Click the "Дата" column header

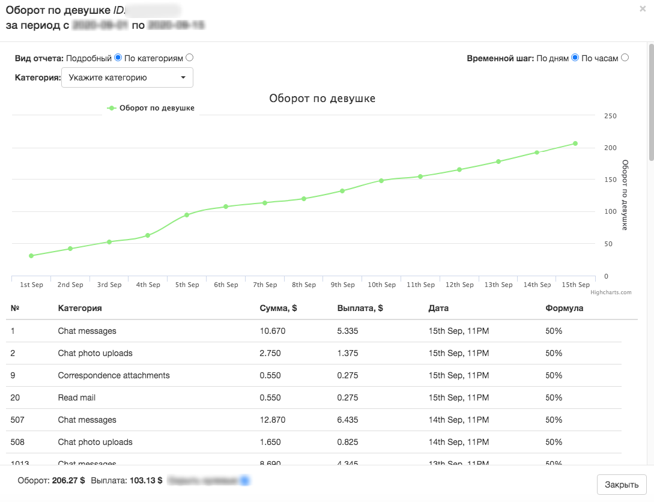[438, 308]
